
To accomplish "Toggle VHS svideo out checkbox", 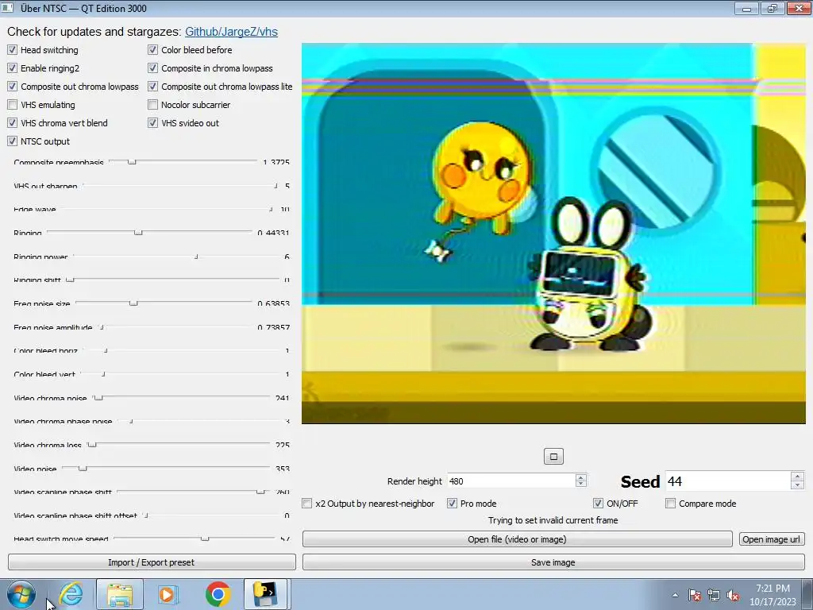I will click(x=152, y=123).
